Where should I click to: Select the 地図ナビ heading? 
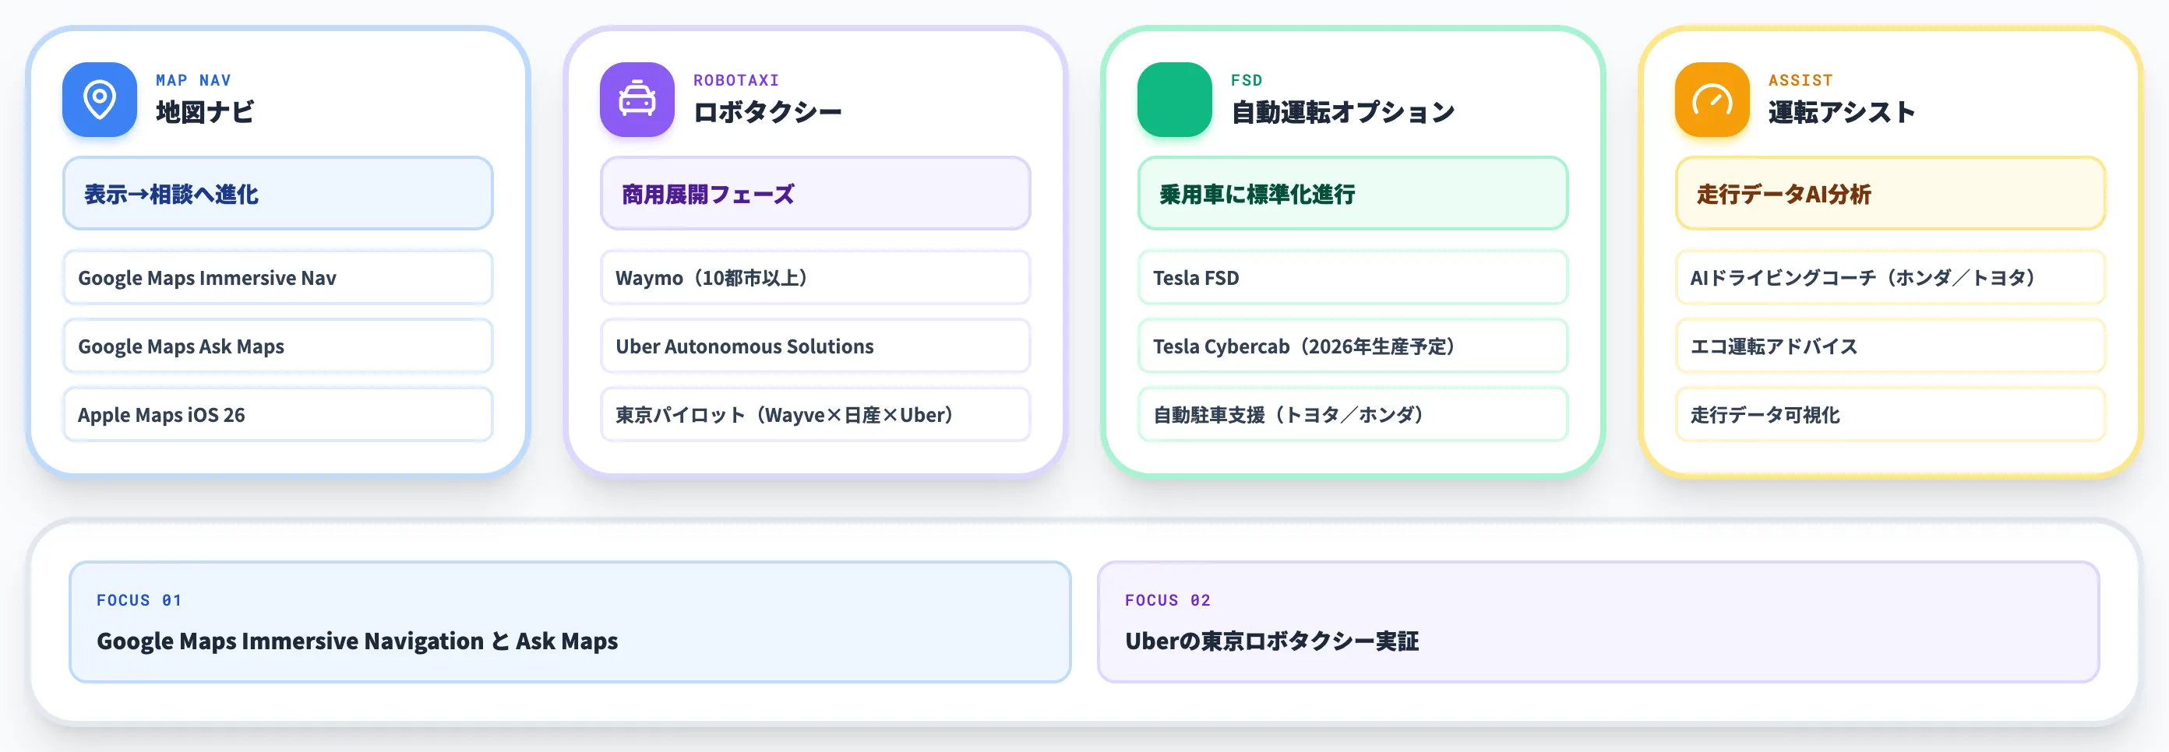(x=205, y=112)
